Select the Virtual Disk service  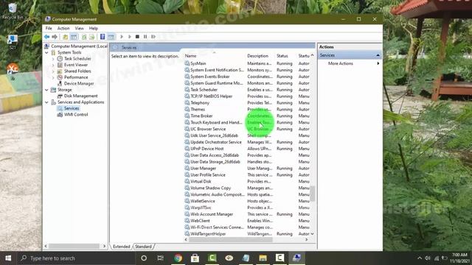click(201, 182)
